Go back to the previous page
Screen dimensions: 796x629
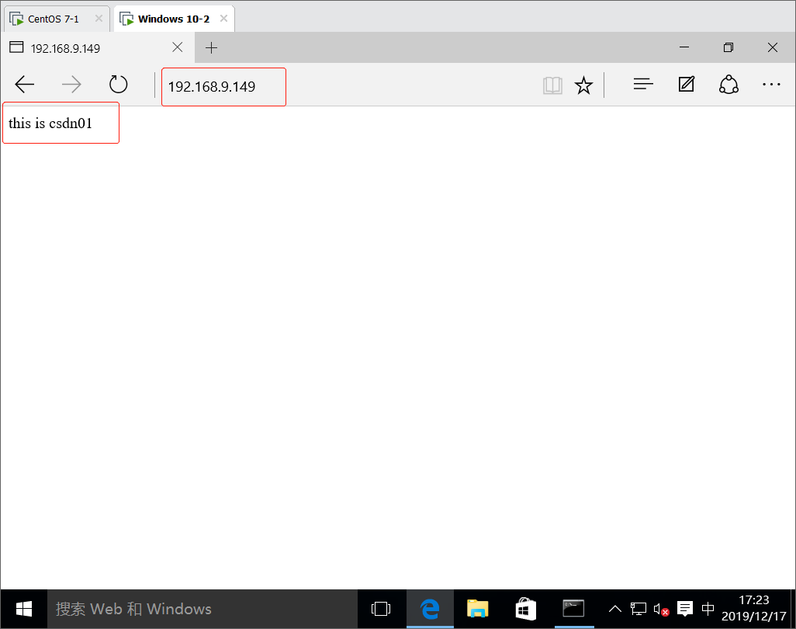[x=24, y=85]
